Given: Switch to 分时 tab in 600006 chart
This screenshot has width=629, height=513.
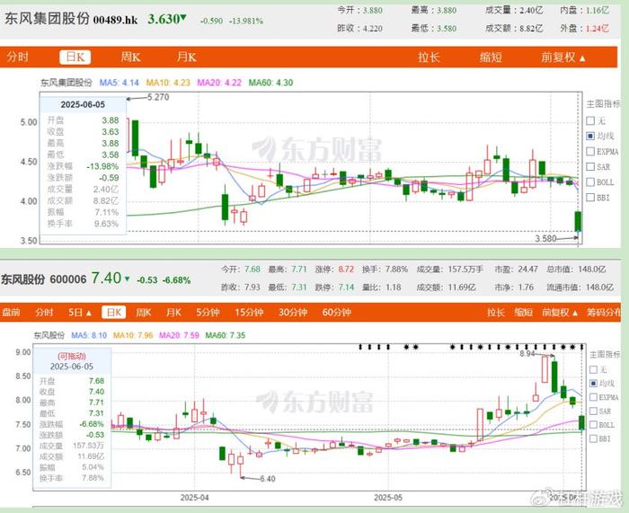Looking at the screenshot, I should (x=44, y=312).
